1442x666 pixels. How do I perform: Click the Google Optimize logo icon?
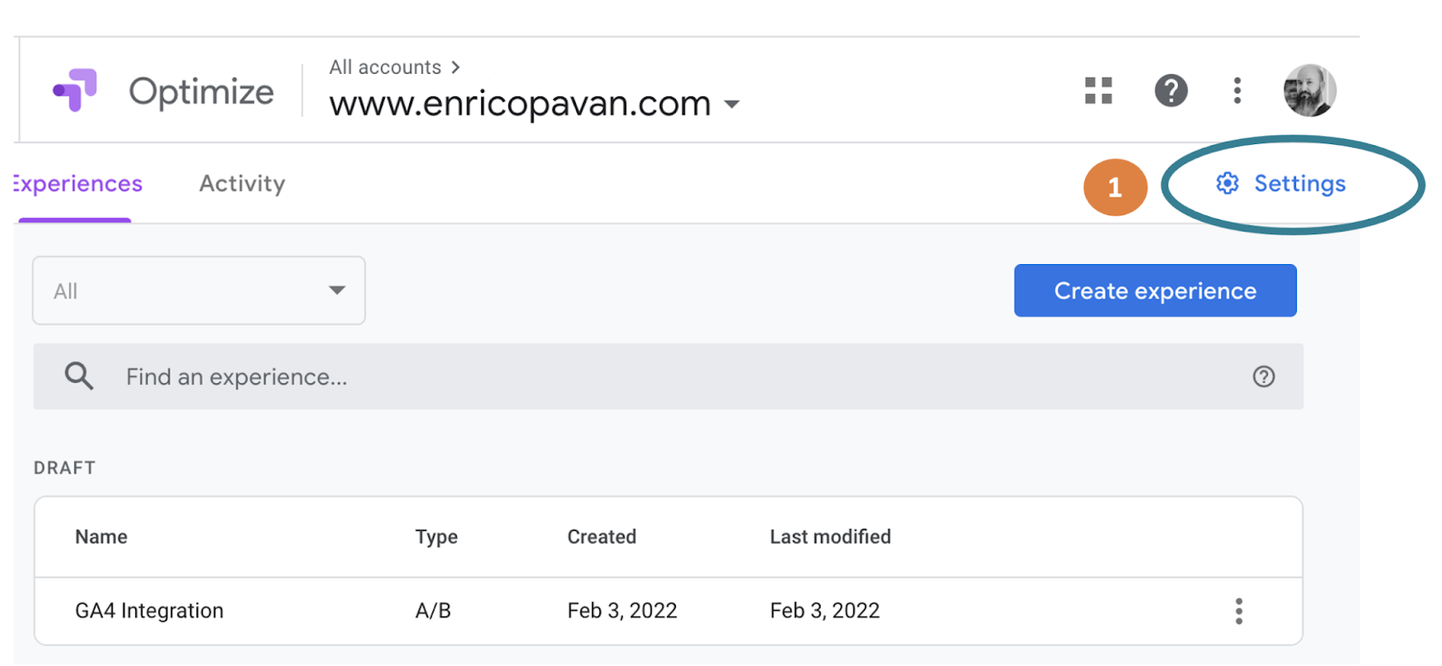75,90
